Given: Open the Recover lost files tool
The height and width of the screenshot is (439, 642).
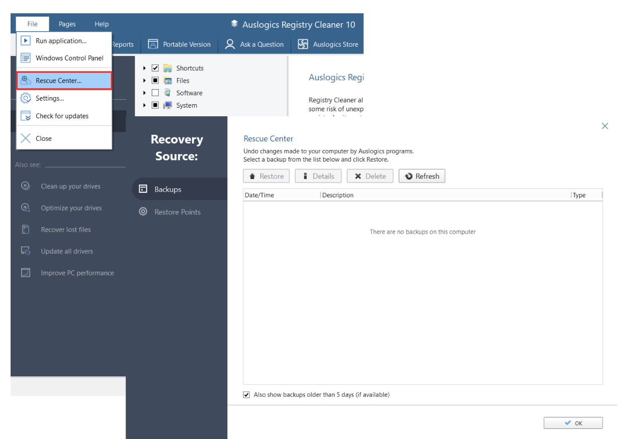Looking at the screenshot, I should (25, 229).
